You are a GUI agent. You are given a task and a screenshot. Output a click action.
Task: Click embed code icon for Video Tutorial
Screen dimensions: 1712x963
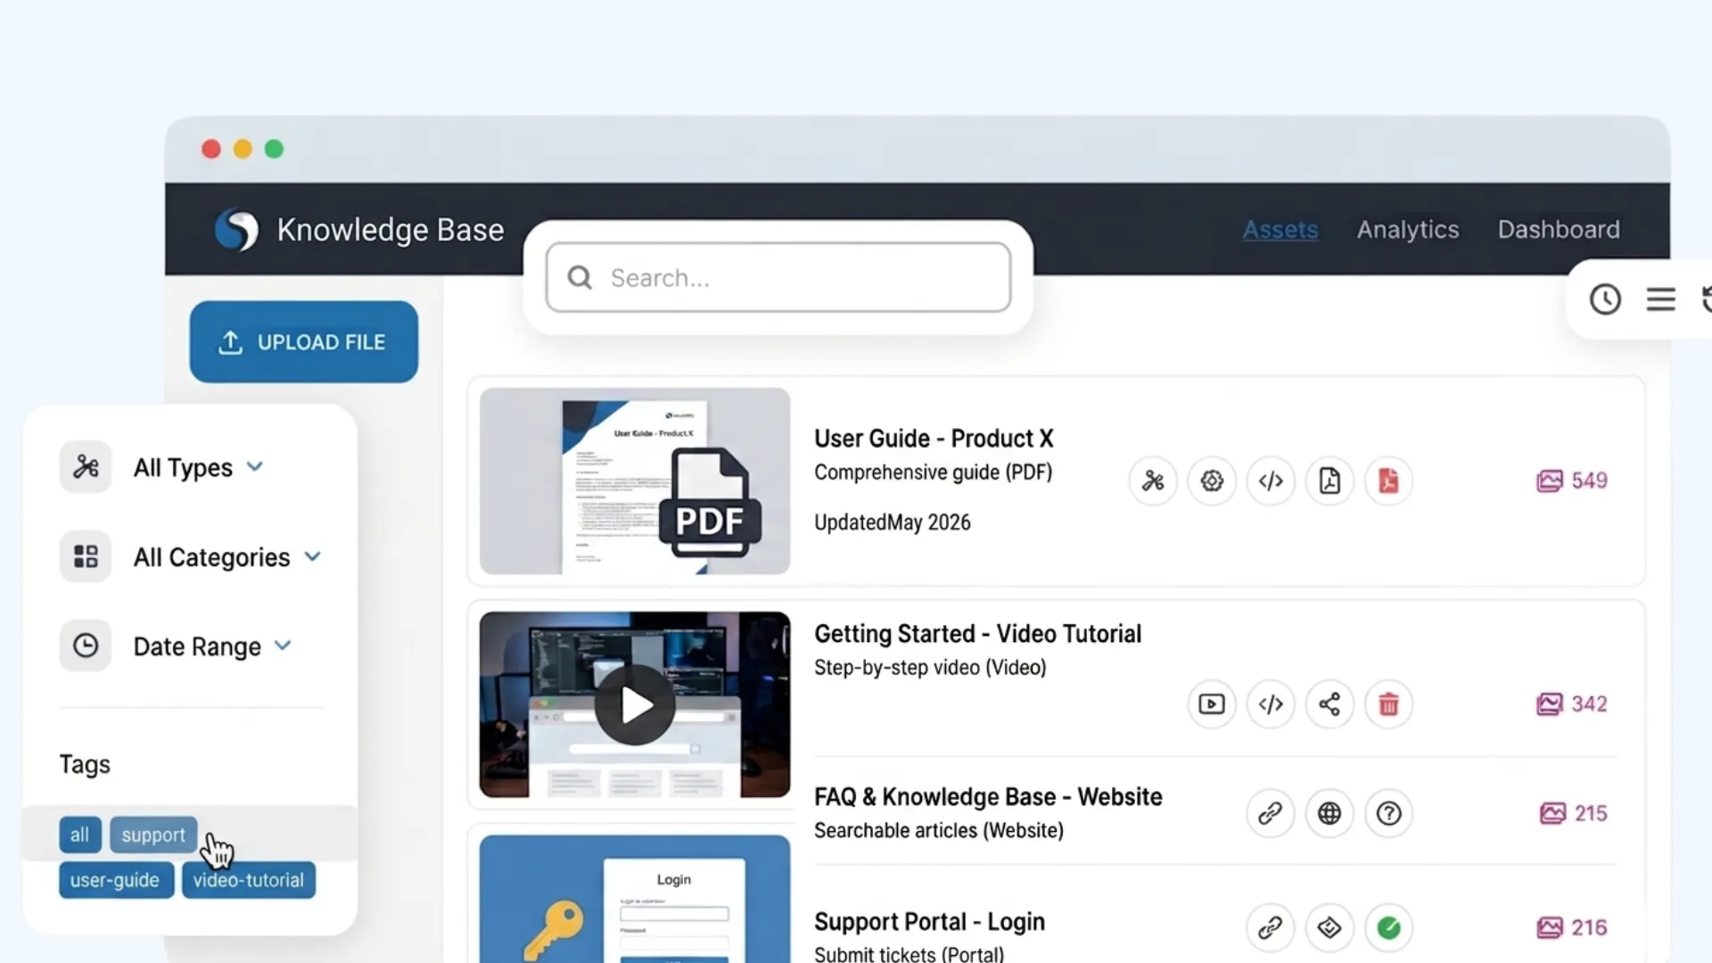(1271, 704)
